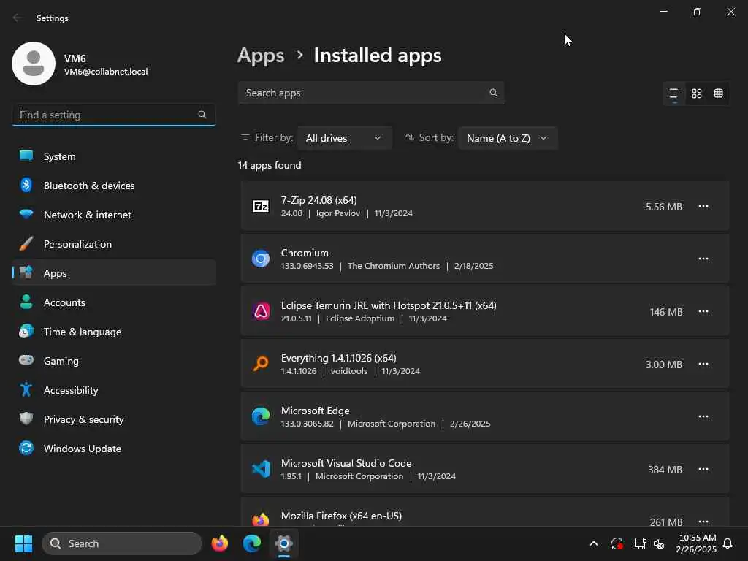
Task: Open more options for Everything 1.4.1.1026
Action: (703, 364)
